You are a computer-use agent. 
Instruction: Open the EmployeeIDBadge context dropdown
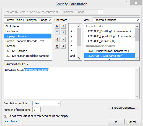coord(81,12)
